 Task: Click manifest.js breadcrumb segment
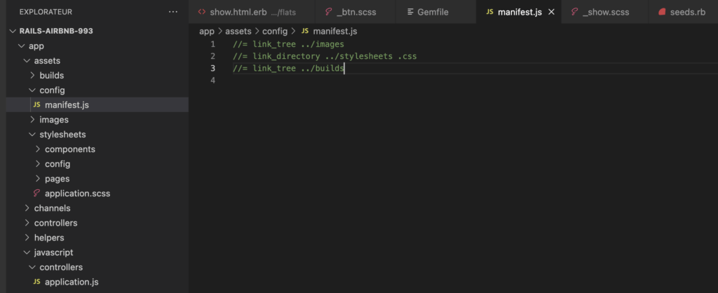[x=334, y=31]
